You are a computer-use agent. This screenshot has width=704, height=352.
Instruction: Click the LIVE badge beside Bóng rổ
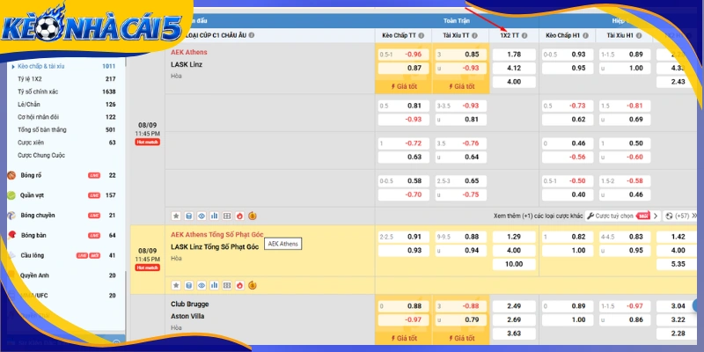coord(94,175)
